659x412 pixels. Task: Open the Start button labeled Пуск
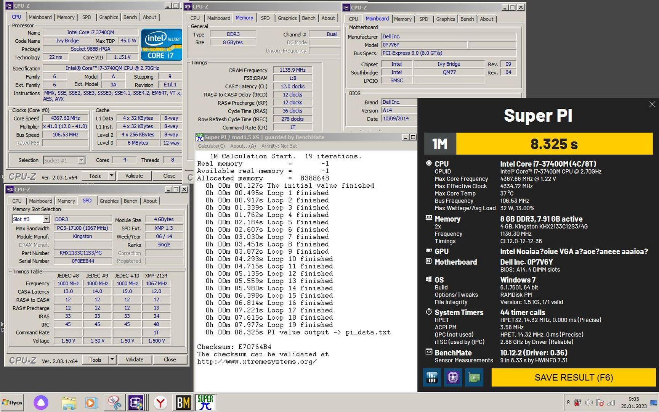[x=12, y=402]
